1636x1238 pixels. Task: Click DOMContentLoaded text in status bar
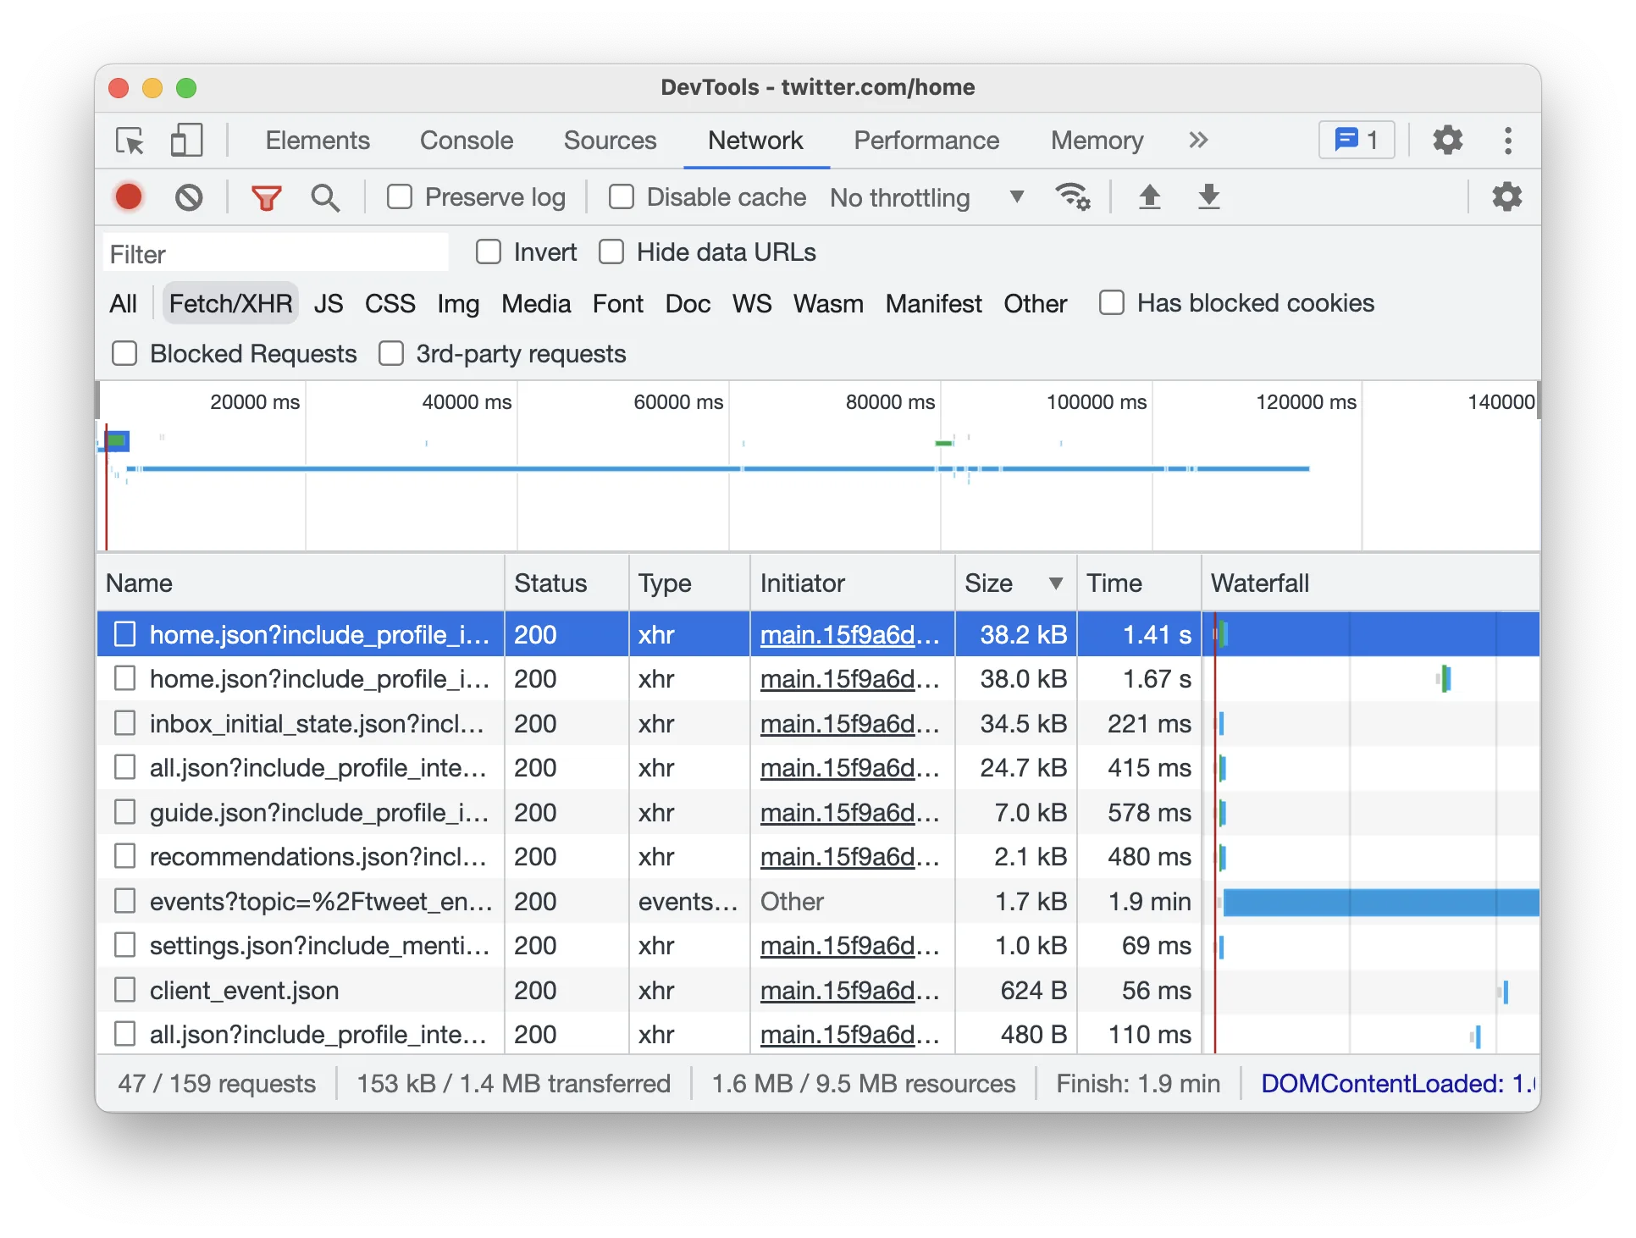1397,1083
